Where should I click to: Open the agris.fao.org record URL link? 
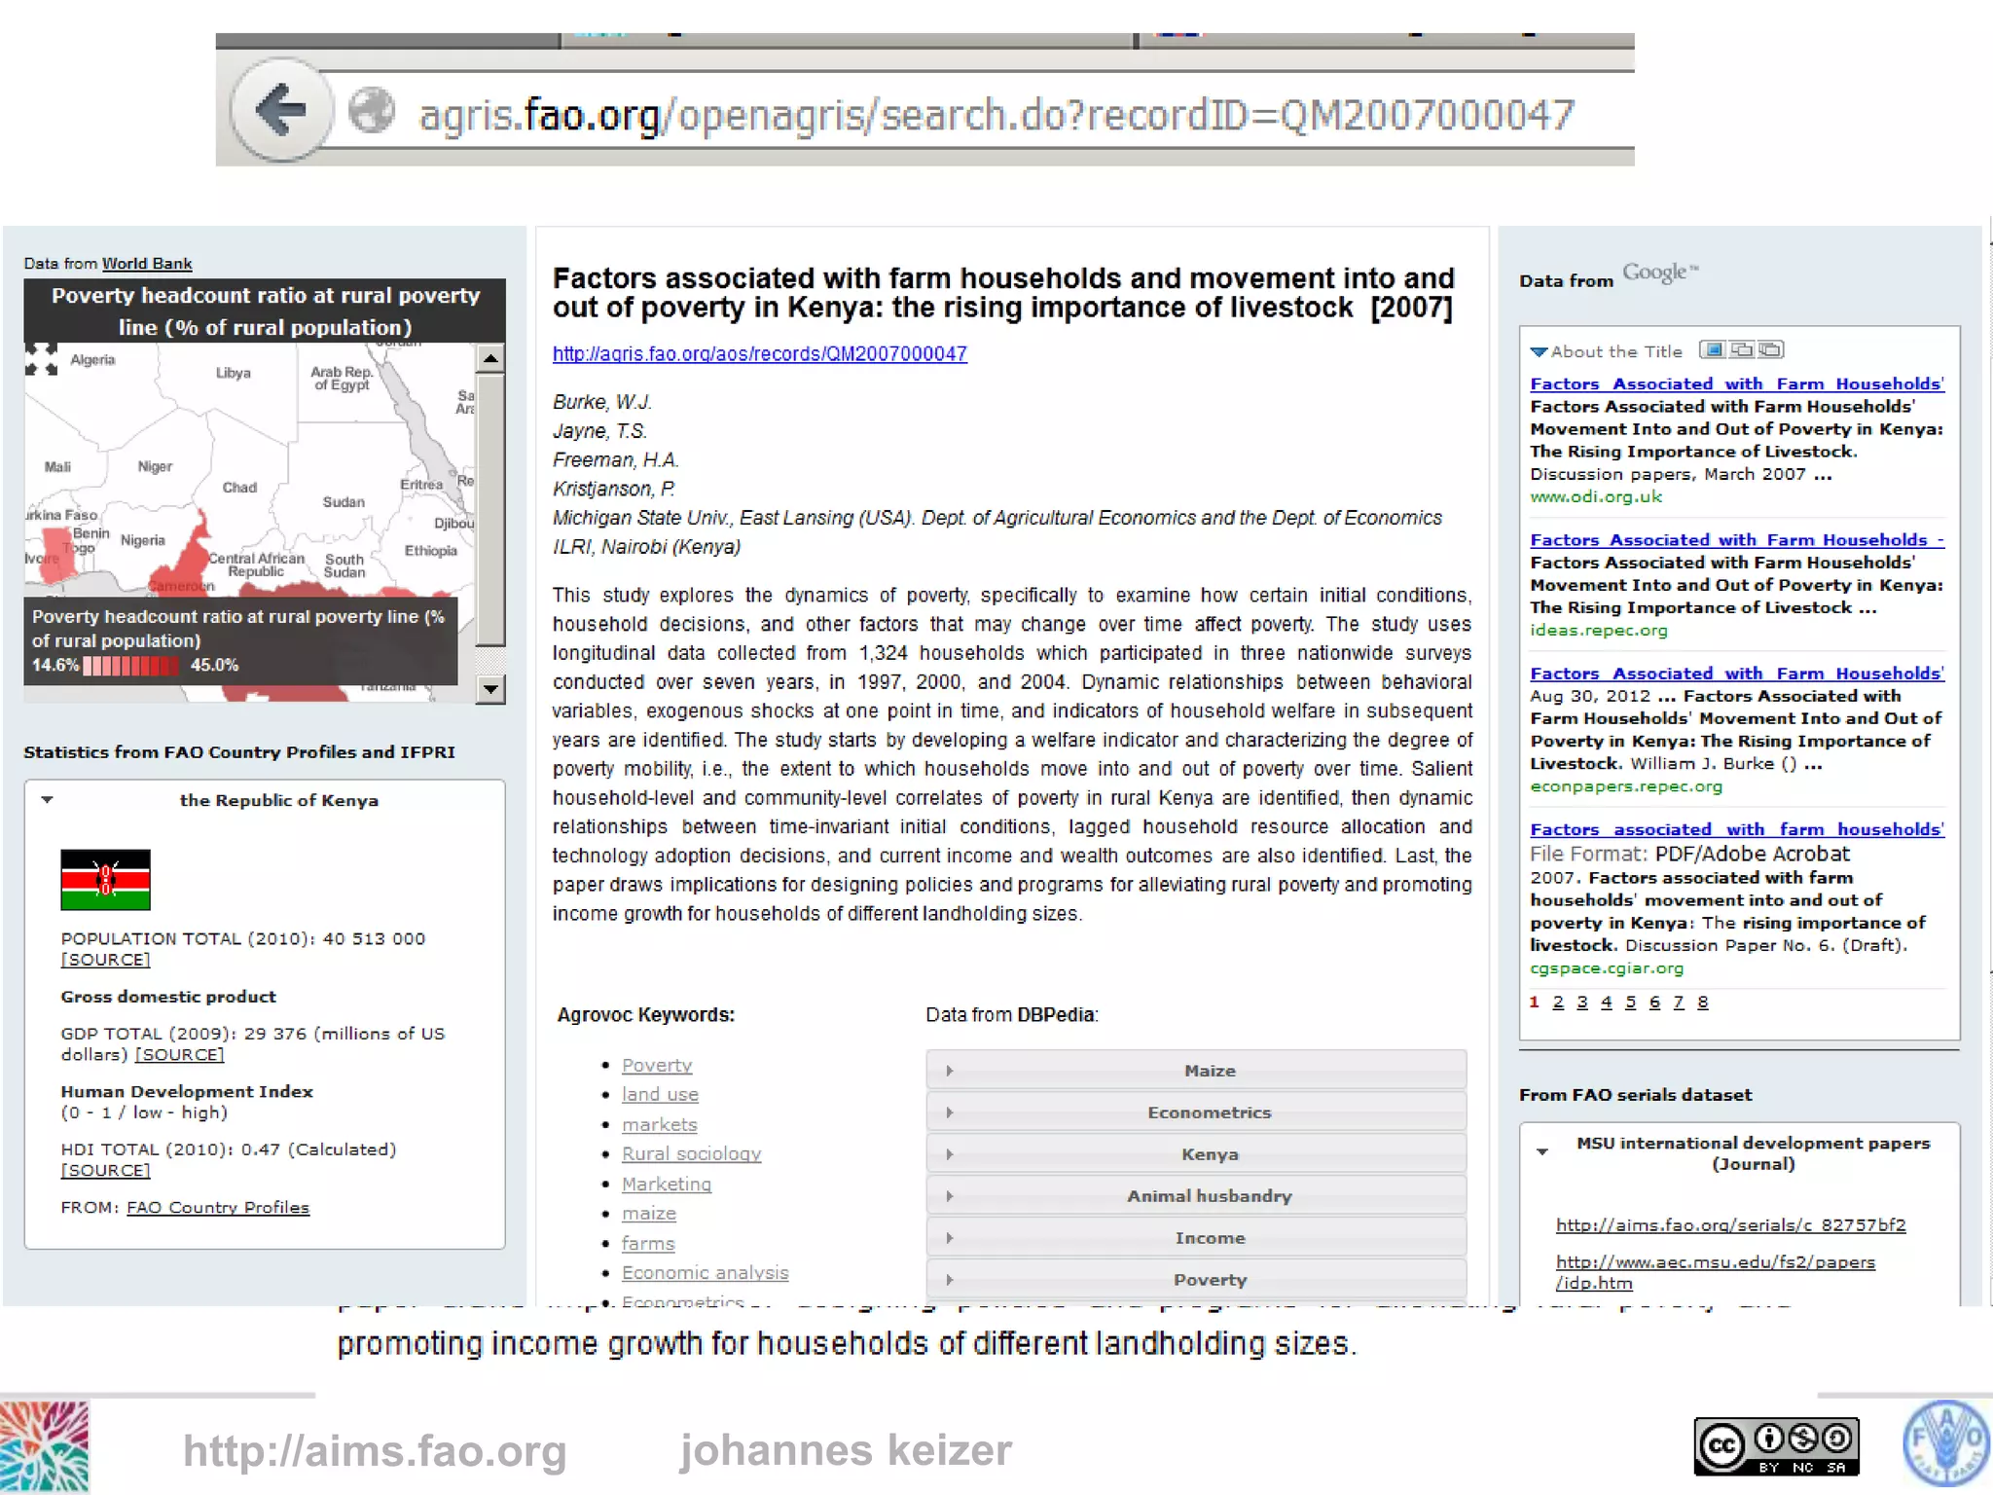click(759, 354)
